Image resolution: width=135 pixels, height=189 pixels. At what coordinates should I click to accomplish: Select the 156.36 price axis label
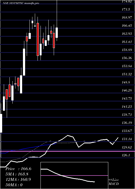click(x=127, y=58)
